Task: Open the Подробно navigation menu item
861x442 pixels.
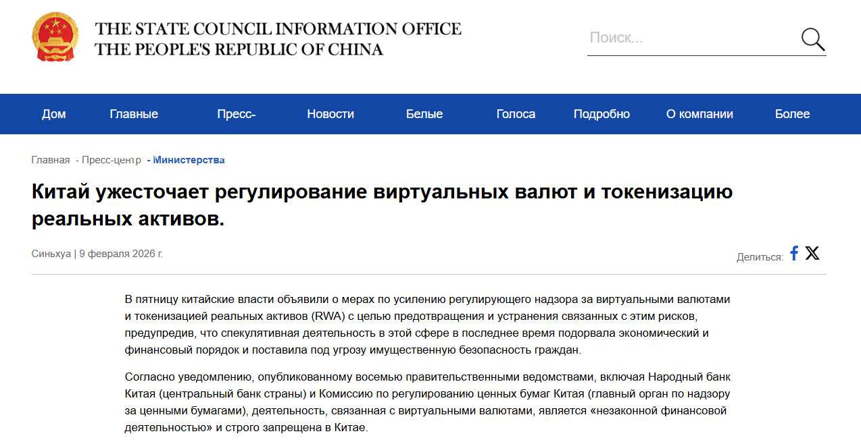Action: point(601,114)
